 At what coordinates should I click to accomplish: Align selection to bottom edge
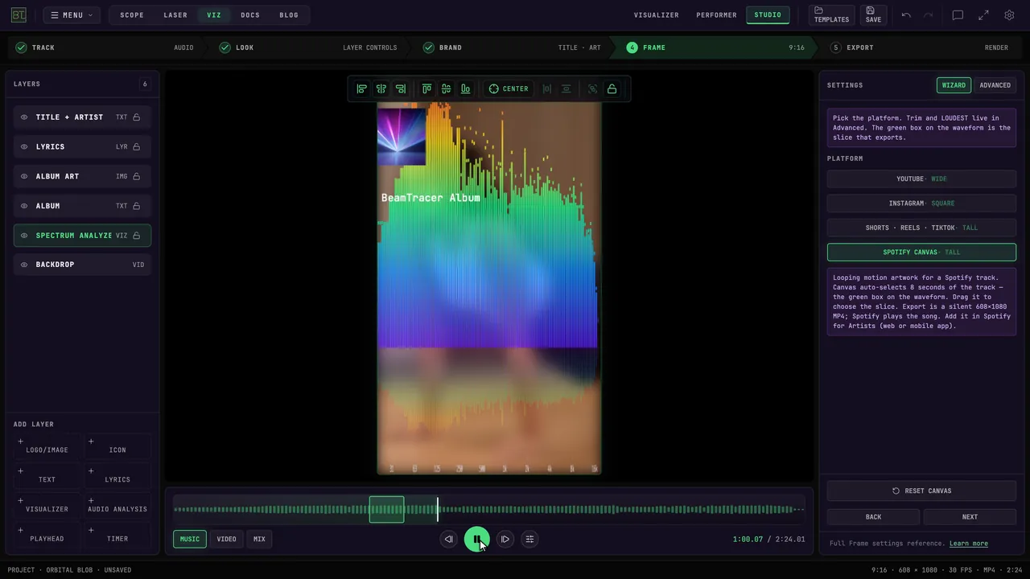[x=465, y=88]
